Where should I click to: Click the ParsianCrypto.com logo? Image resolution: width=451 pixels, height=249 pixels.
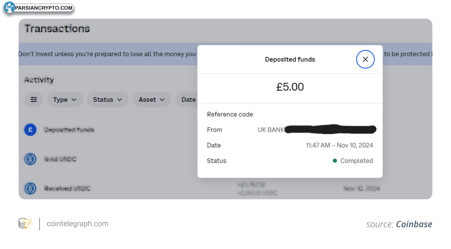pos(39,8)
